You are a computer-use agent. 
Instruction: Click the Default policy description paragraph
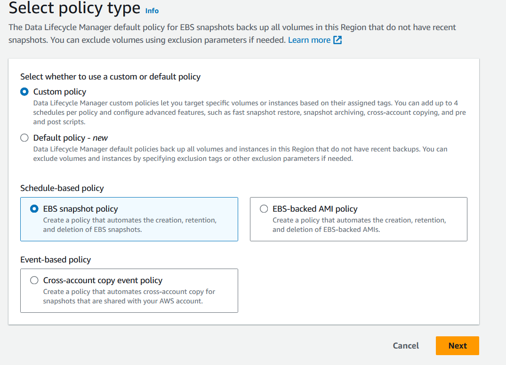[x=240, y=154]
